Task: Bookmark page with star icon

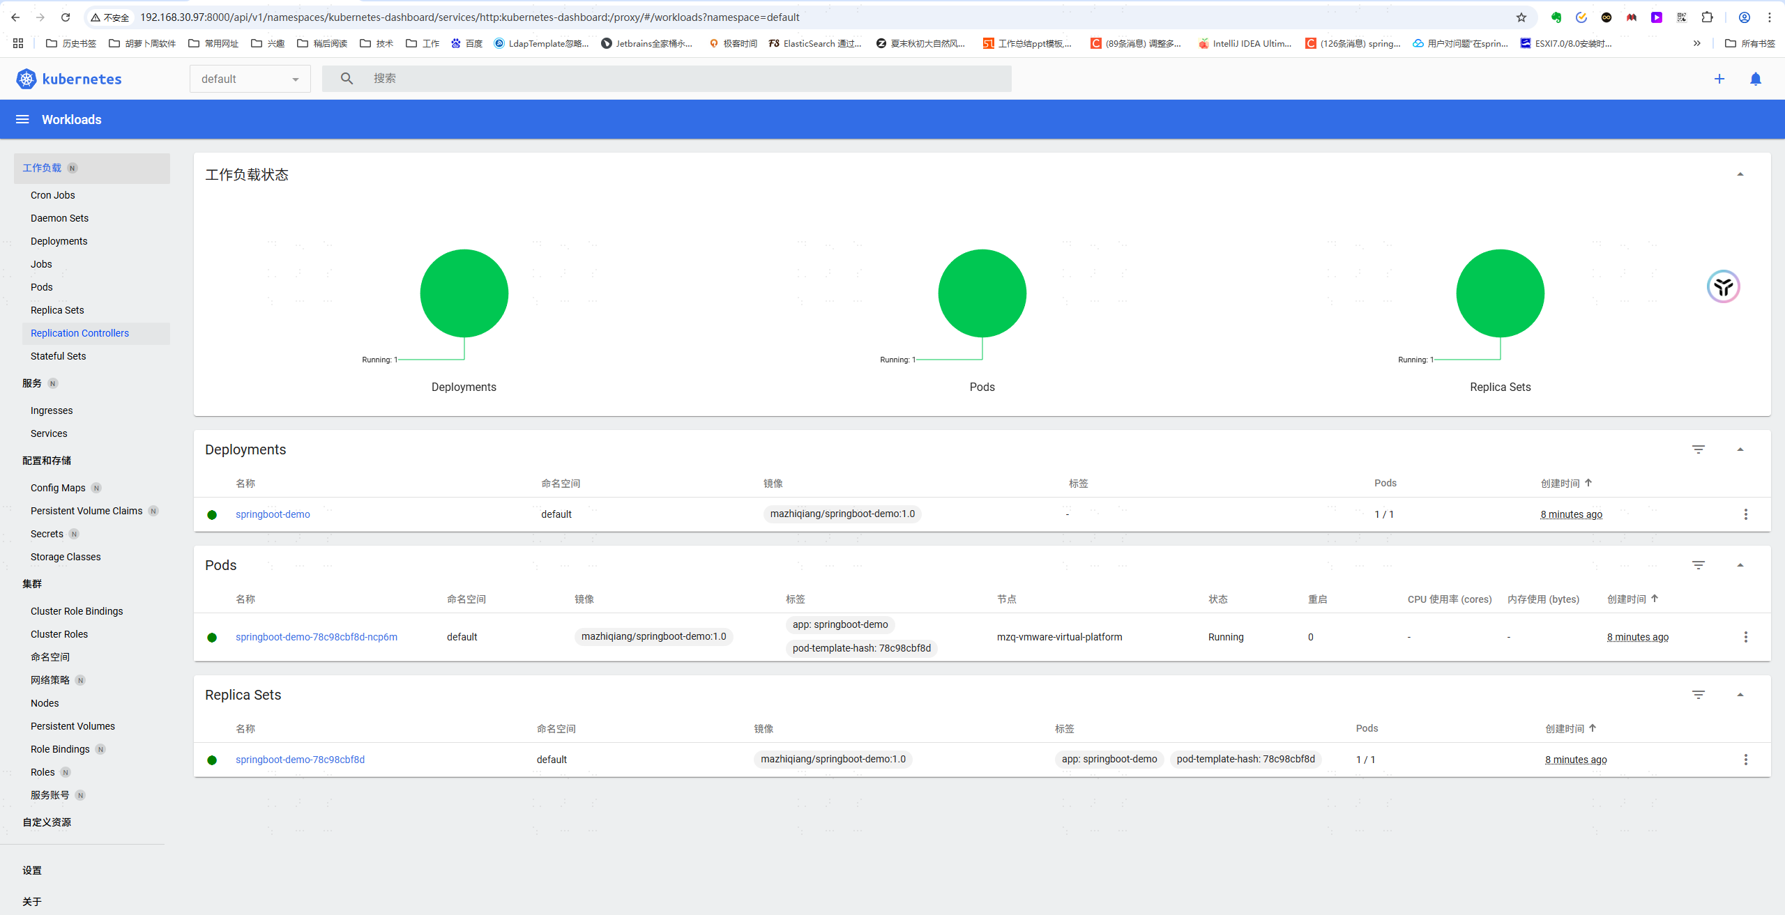Action: 1521,17
